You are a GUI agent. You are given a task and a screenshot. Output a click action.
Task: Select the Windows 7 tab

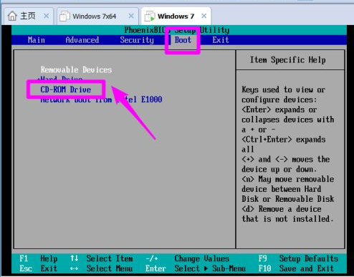click(176, 16)
